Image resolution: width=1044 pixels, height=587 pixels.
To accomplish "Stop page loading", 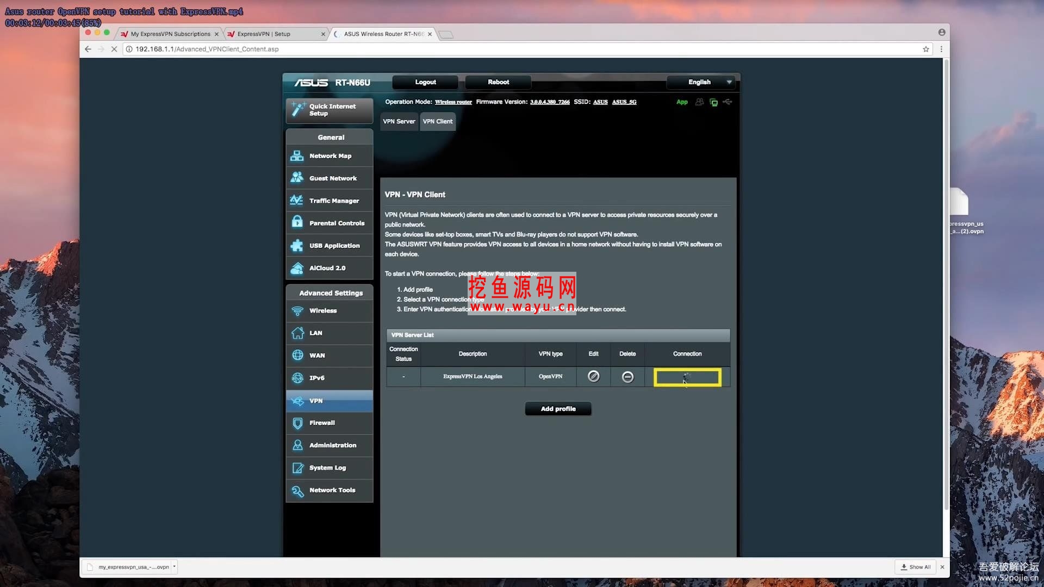I will 114,49.
